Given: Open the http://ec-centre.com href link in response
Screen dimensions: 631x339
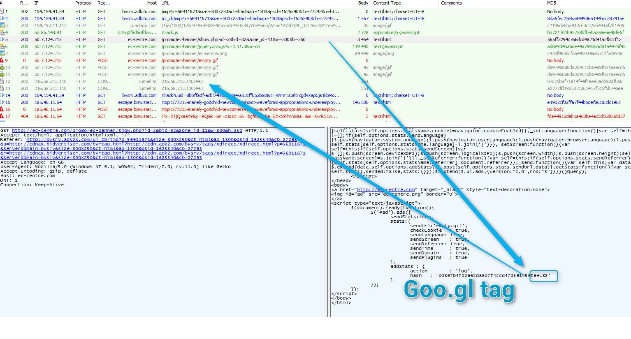Looking at the screenshot, I should 386,189.
